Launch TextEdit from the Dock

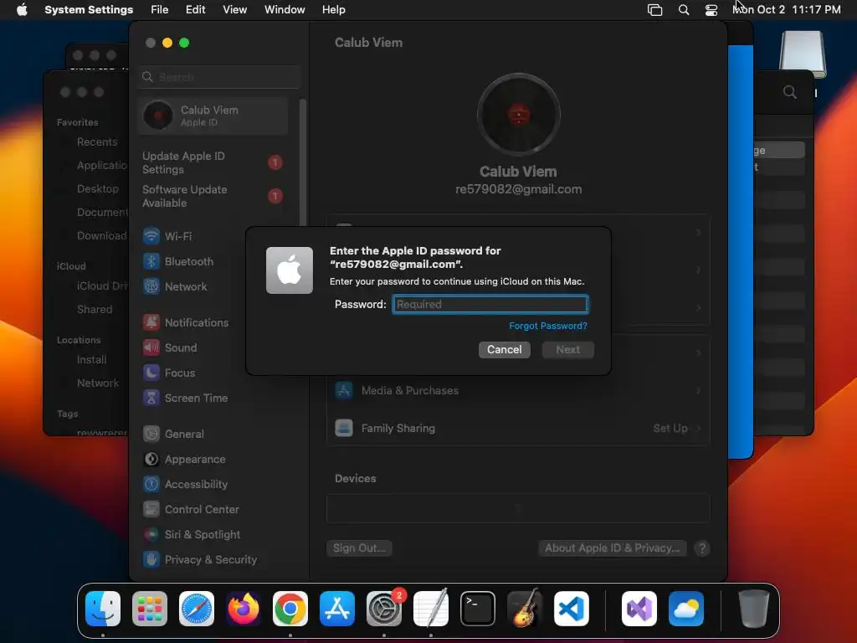click(431, 609)
